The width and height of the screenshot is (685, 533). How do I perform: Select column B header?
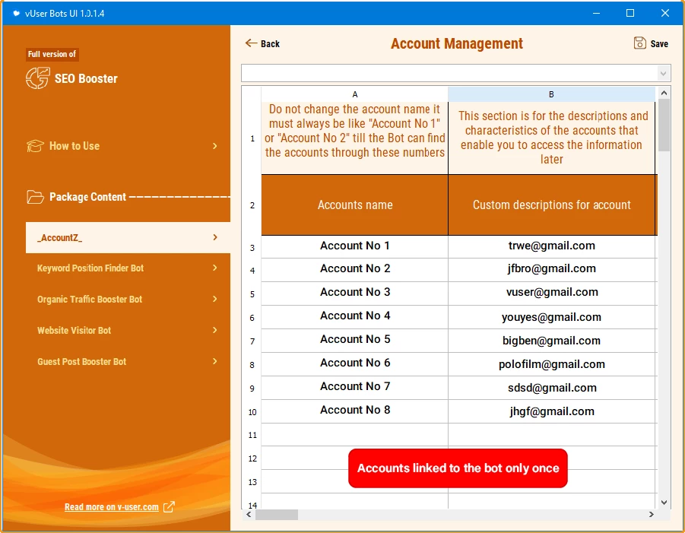click(x=551, y=94)
